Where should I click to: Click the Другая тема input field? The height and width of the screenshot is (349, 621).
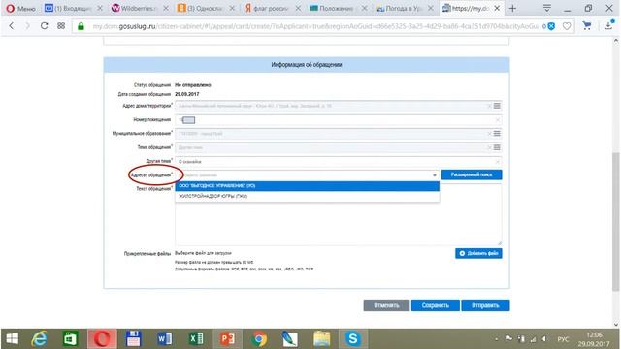click(339, 162)
